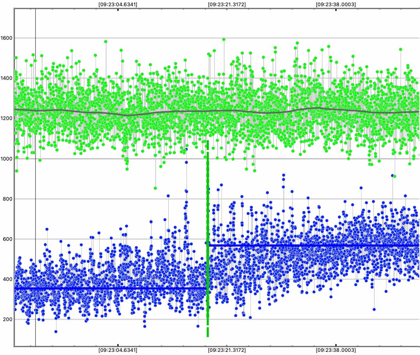
Task: Select the thin black vertical cursor line
Action: tap(35, 177)
